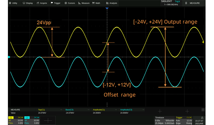Image resolution: width=214 pixels, height=125 pixels.
Task: Toggle the yellow C1 channel label
Action: 11,117
